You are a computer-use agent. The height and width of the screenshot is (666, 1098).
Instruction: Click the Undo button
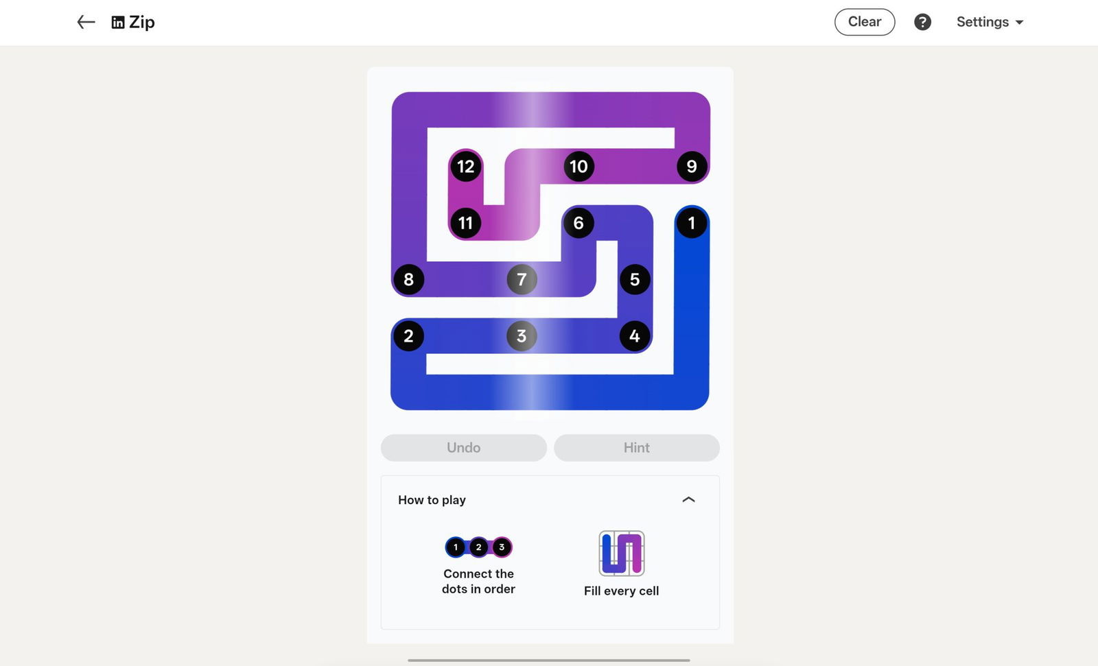point(463,448)
